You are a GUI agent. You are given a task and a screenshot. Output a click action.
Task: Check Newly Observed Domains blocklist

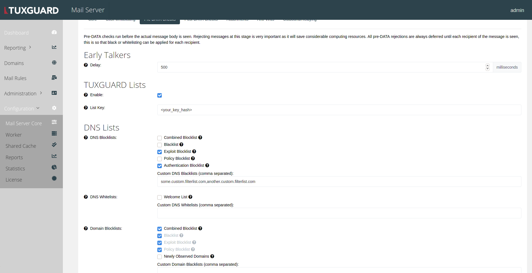coord(159,257)
